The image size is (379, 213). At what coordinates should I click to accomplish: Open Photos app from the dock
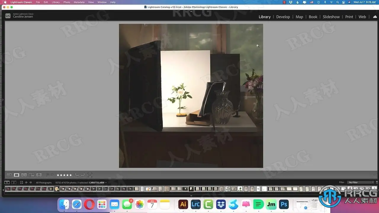[139, 204]
